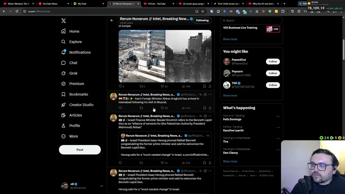Click the X search field
This screenshot has width=345, height=194.
[x=251, y=20]
